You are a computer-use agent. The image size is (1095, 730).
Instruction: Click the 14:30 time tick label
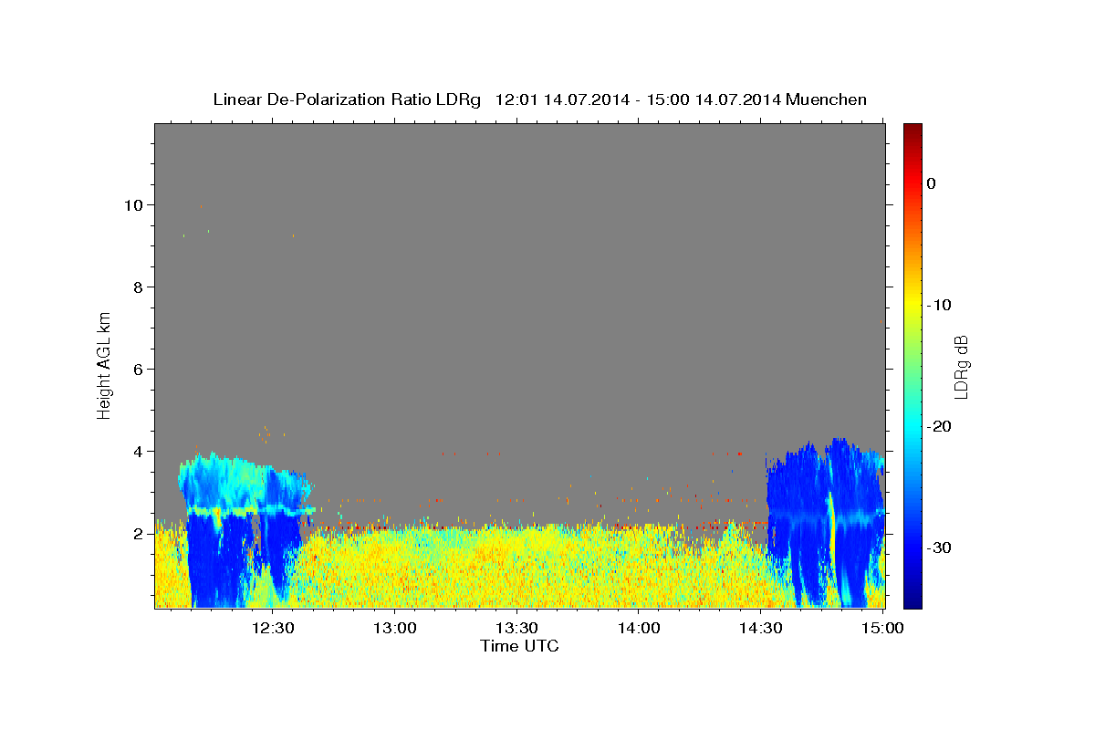[760, 628]
